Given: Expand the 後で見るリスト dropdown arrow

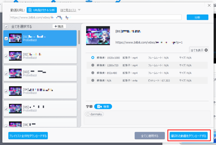Looking at the screenshot, I should click(x=79, y=10).
